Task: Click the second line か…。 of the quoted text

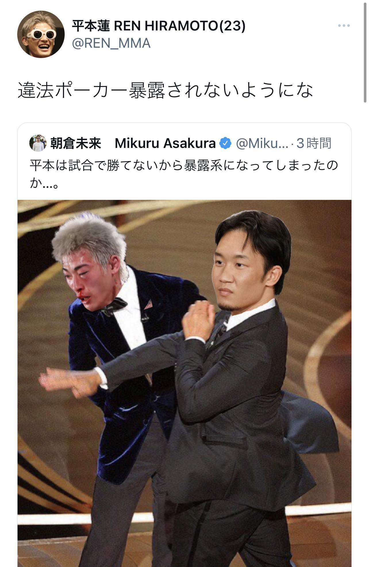Action: click(45, 183)
